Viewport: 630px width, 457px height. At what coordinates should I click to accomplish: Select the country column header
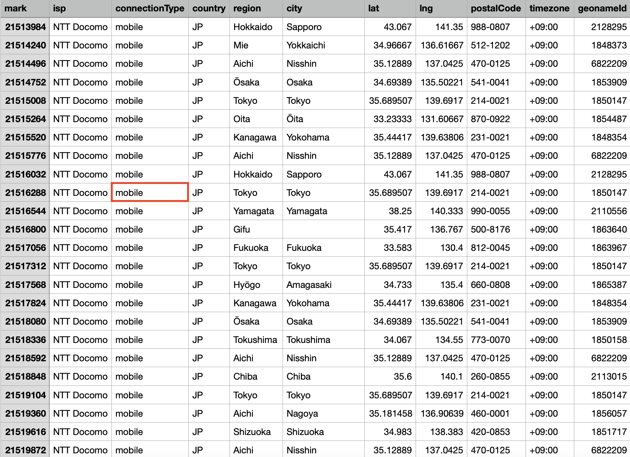point(209,8)
